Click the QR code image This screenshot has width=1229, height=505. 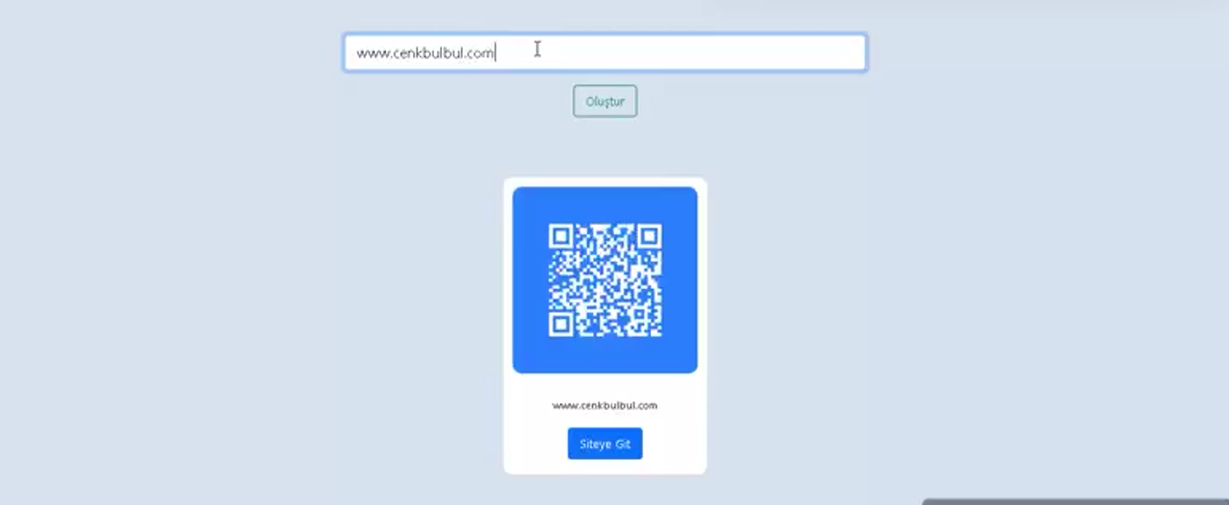[605, 280]
